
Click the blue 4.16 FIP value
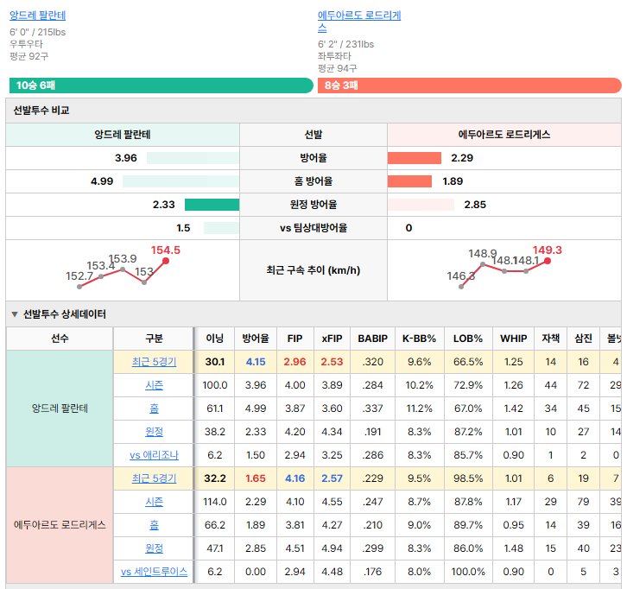pos(295,478)
